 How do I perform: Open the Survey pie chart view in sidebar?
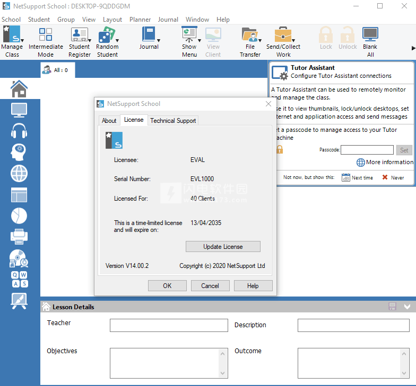[19, 216]
